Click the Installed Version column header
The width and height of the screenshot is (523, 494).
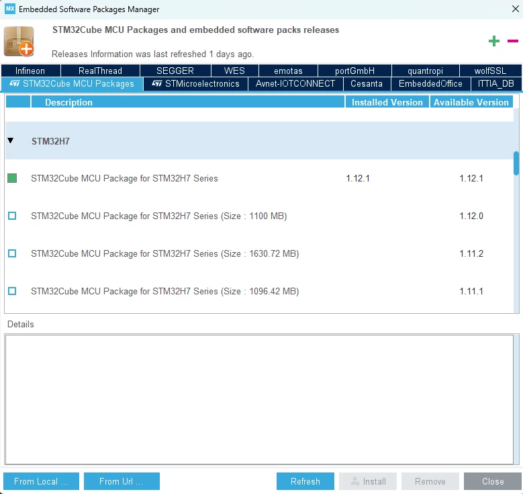[387, 102]
